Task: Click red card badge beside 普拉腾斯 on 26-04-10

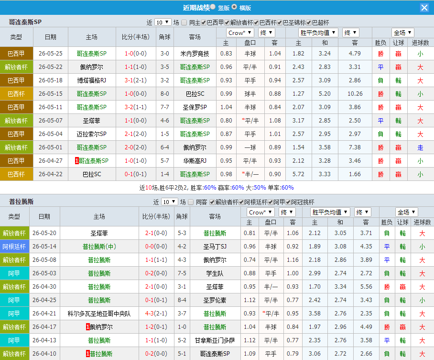Action: (x=88, y=354)
